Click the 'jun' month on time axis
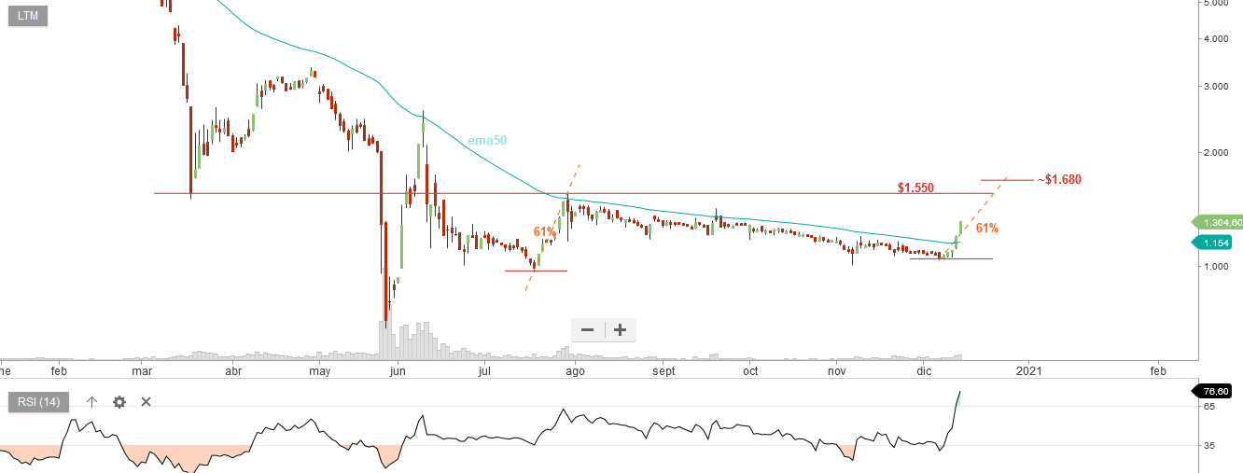Image resolution: width=1243 pixels, height=473 pixels. [398, 370]
